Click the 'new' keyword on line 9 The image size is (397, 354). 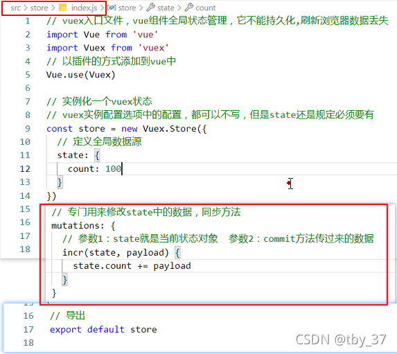click(x=130, y=129)
